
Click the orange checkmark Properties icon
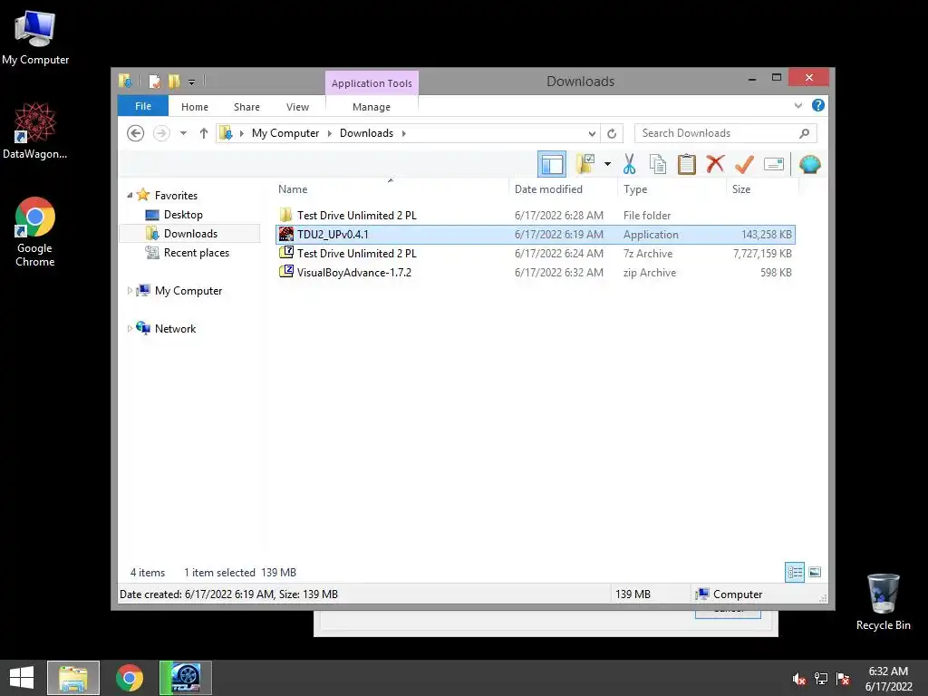click(x=744, y=164)
